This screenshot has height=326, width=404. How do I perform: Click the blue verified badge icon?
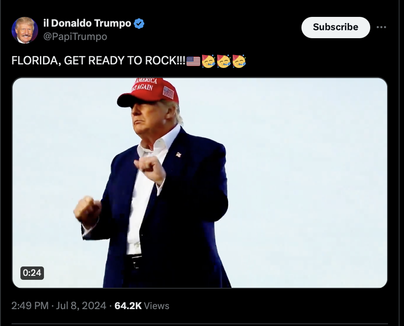coord(139,24)
